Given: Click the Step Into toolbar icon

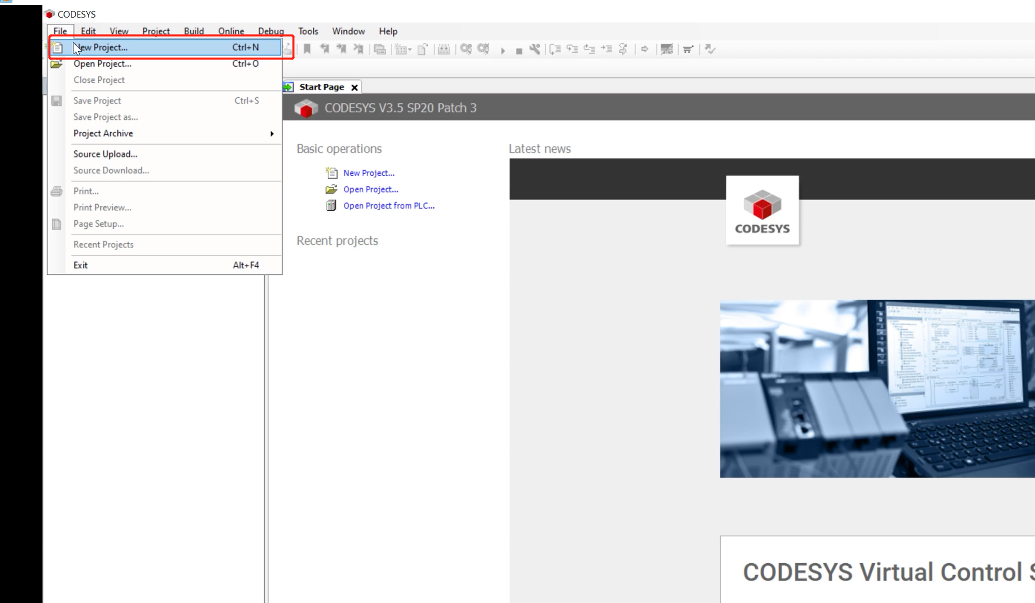Looking at the screenshot, I should (x=572, y=49).
